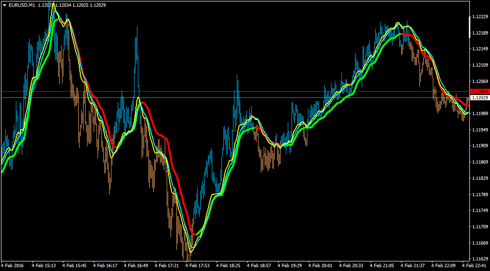Select price scale value 1.11829

(x=480, y=178)
